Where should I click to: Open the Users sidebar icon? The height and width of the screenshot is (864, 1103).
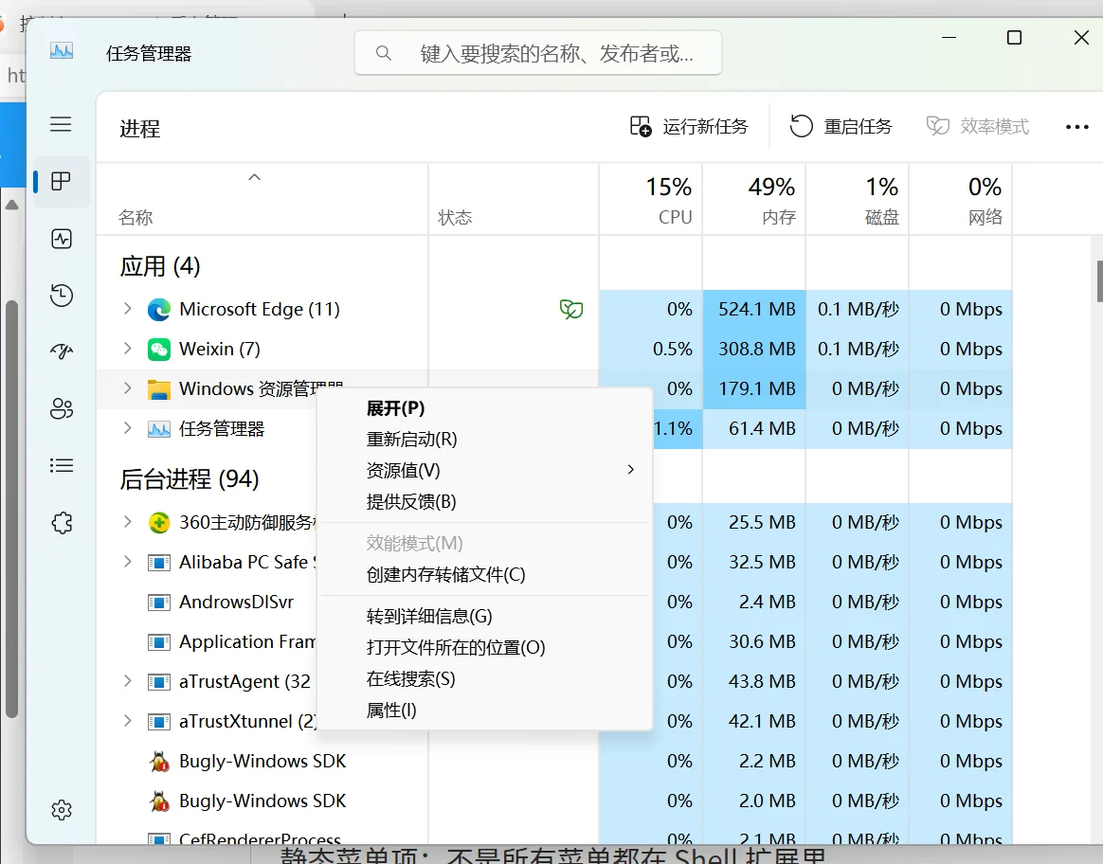point(62,408)
